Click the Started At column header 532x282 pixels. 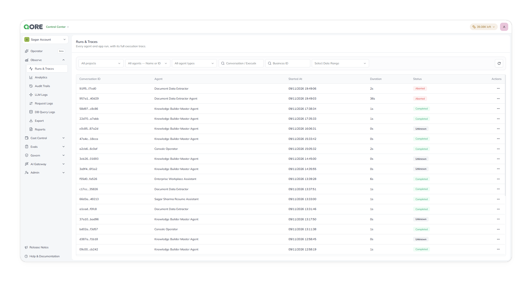[x=295, y=79]
